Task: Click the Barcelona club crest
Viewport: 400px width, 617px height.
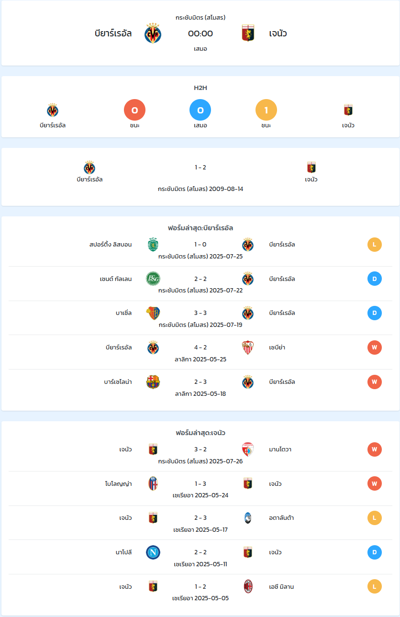Action: coord(153,382)
